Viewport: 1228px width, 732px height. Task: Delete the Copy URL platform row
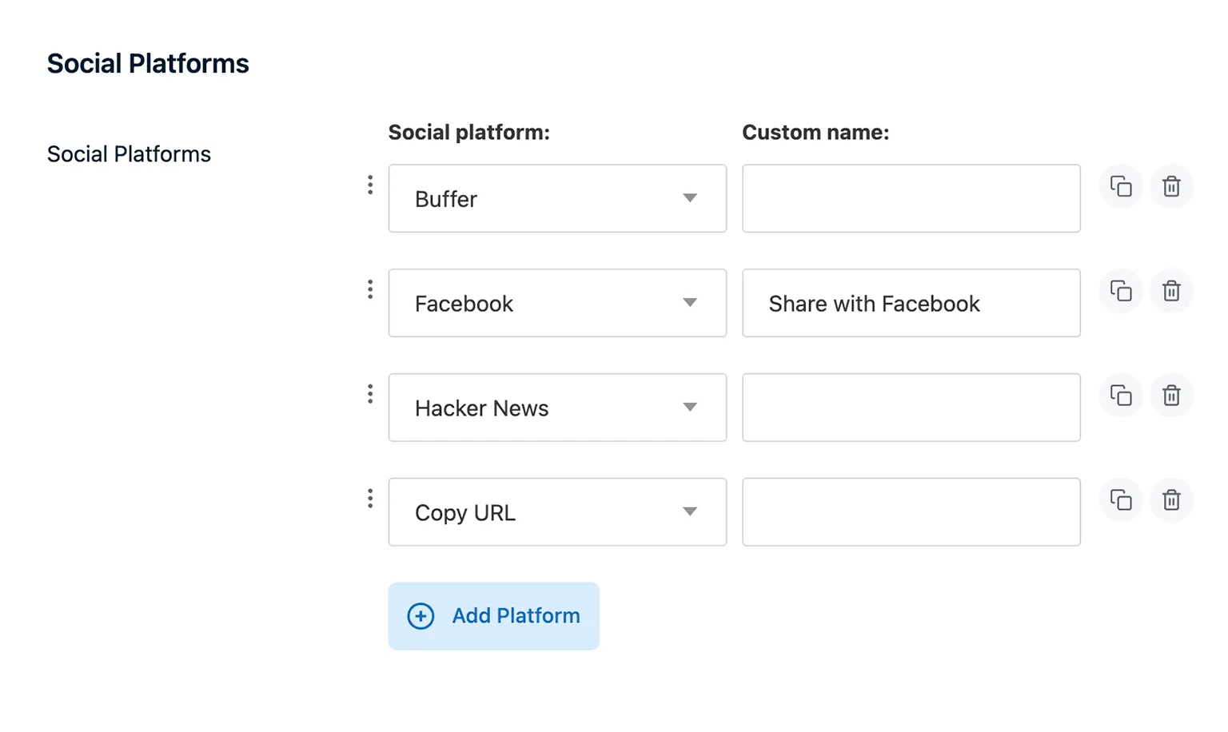click(1171, 500)
